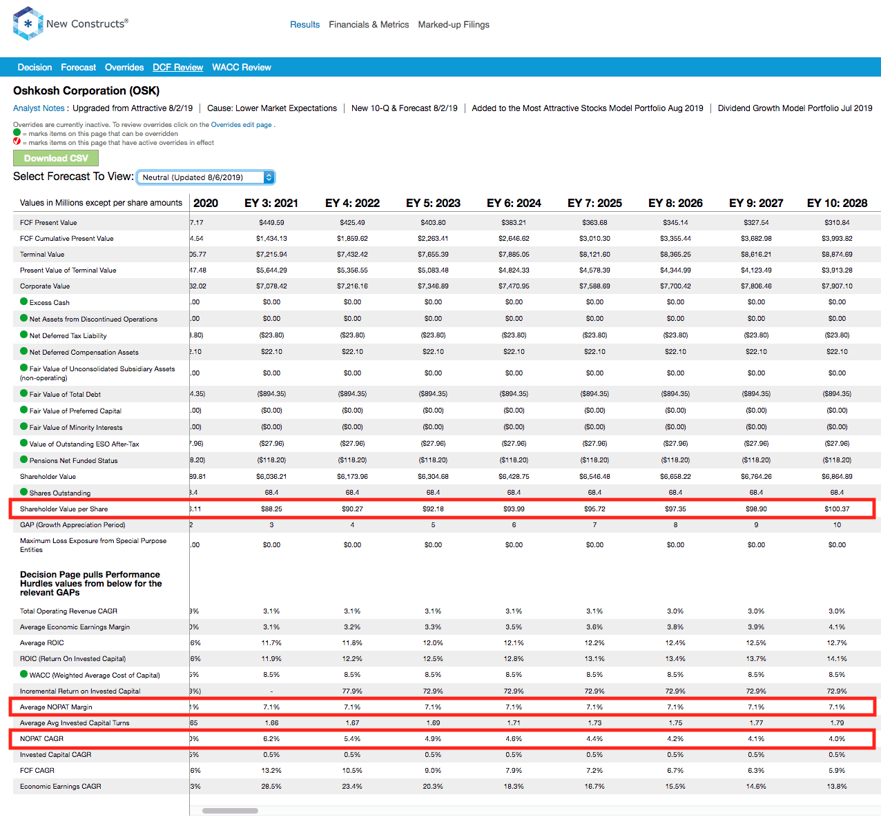Image resolution: width=881 pixels, height=826 pixels.
Task: Click Shareholder Value per Share value $88.25
Action: pos(271,509)
